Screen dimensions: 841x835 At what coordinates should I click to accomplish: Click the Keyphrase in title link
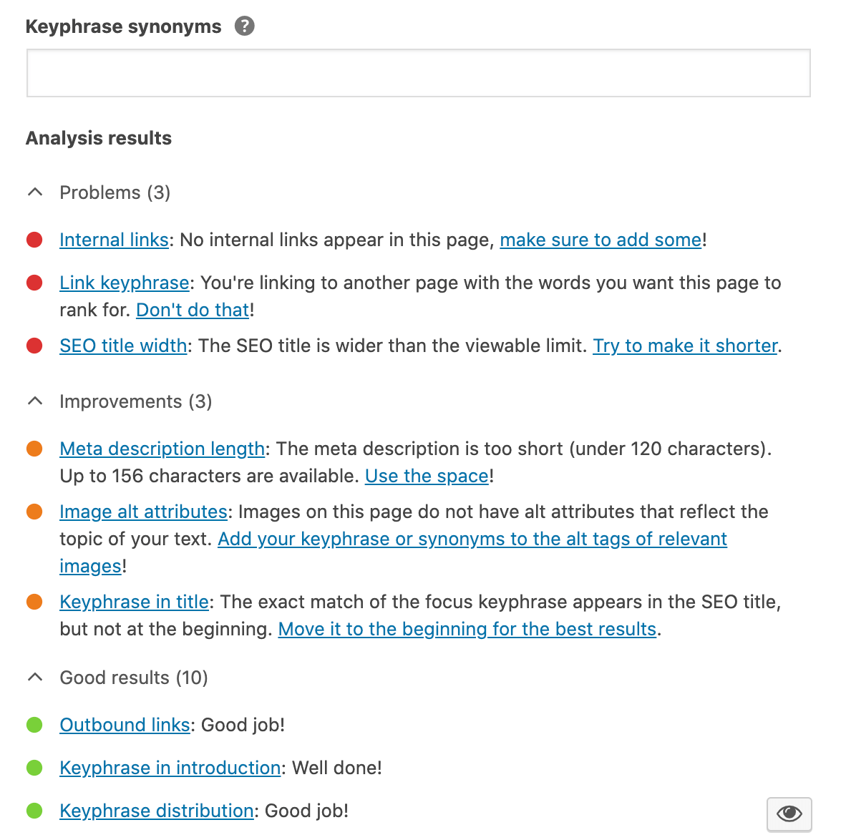(134, 602)
